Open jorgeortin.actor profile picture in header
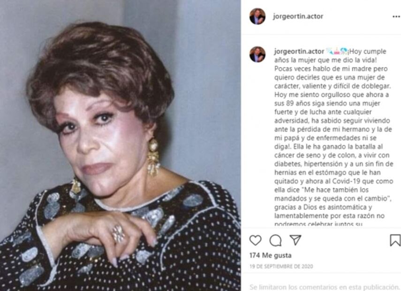 coord(257,16)
